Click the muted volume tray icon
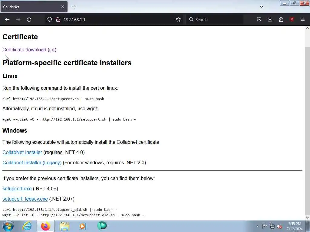The width and height of the screenshot is (310, 232). tap(279, 226)
